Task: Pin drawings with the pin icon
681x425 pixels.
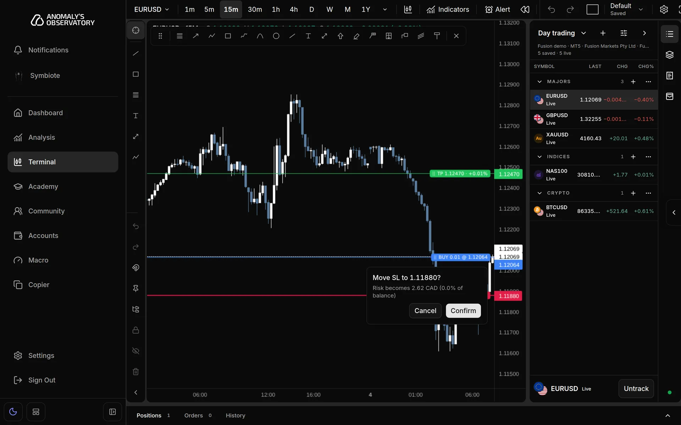Action: pyautogui.click(x=135, y=288)
